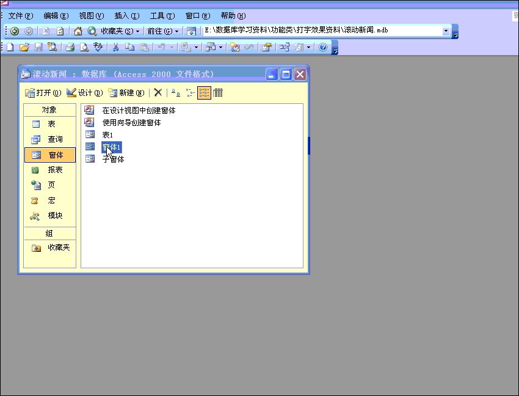Launch File Search from the toolbar
Image resolution: width=519 pixels, height=396 pixels.
pos(53,48)
